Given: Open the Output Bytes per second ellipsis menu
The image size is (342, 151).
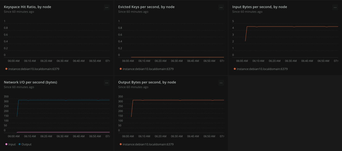Looking at the screenshot, I should click(x=221, y=83).
